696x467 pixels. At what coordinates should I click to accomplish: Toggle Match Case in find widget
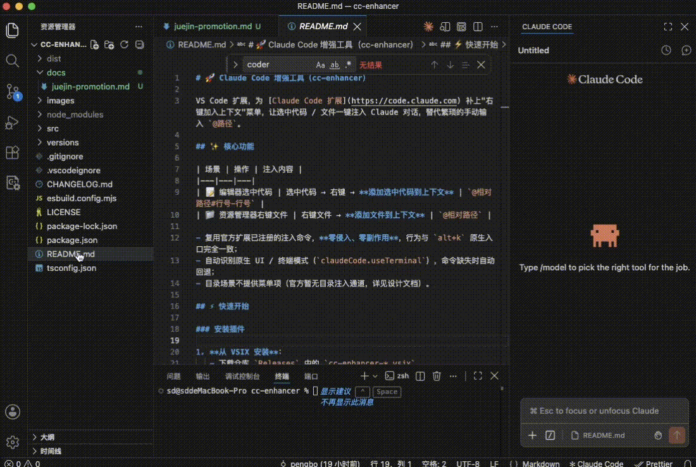pyautogui.click(x=320, y=65)
